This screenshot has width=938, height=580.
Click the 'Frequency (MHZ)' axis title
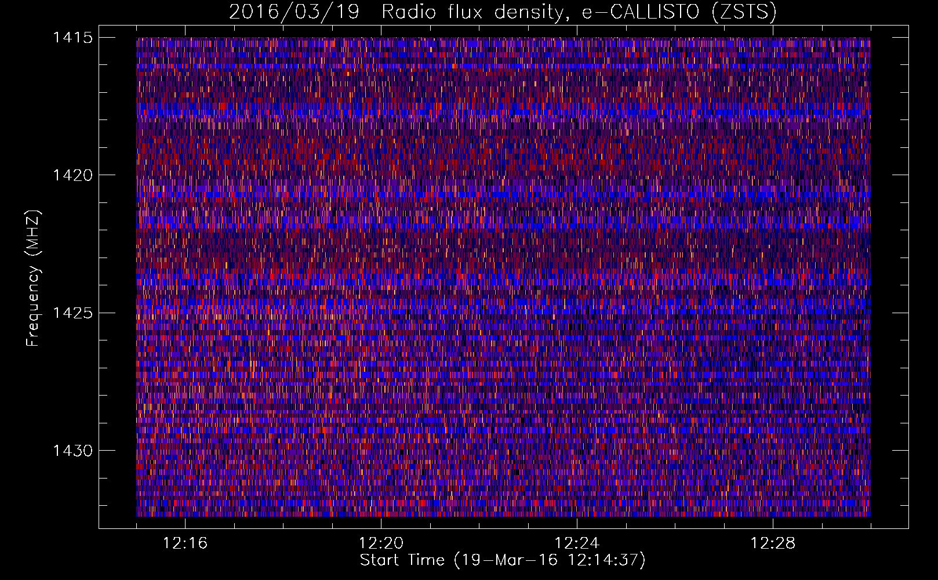(34, 278)
